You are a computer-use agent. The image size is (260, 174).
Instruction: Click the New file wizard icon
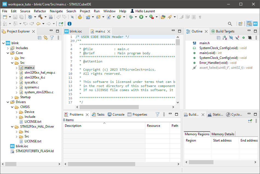tap(5, 17)
